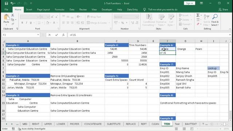
Task: Click the Percent Style icon
Action: (x=122, y=23)
